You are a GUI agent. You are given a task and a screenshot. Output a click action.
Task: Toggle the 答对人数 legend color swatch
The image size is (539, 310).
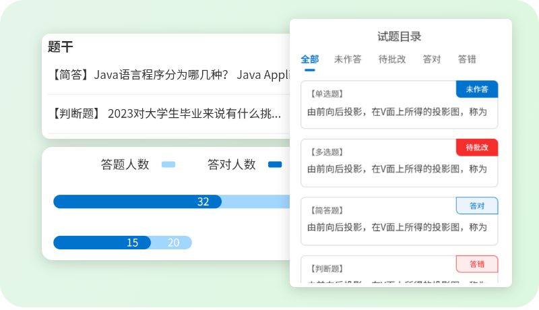tap(275, 164)
